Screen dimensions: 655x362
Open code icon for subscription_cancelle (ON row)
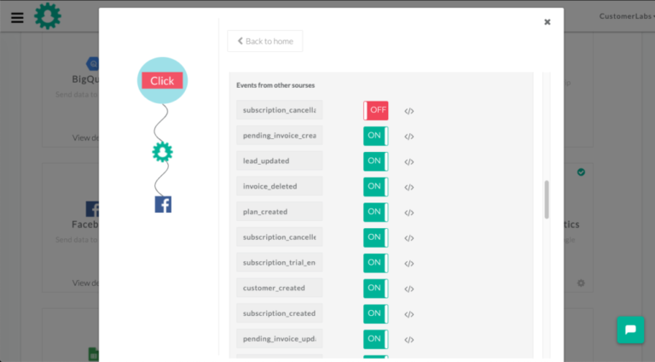point(409,238)
